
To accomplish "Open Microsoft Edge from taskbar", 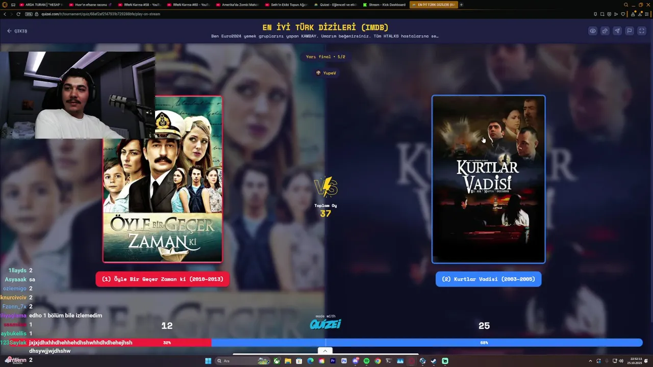I will 310,361.
